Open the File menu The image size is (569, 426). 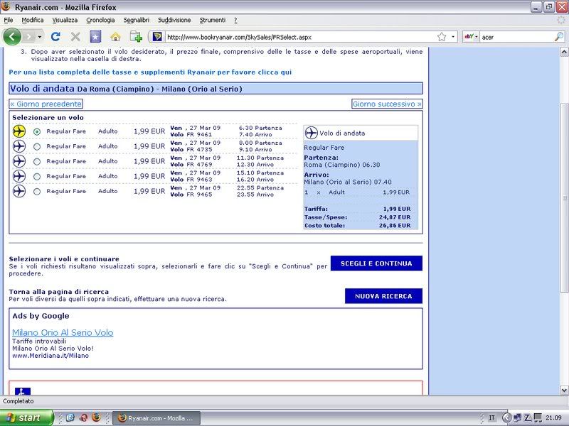click(x=9, y=20)
